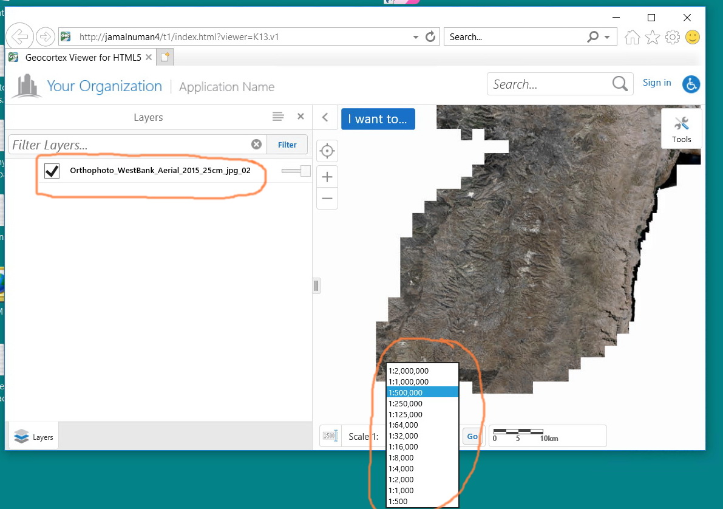The width and height of the screenshot is (723, 509).
Task: Maximize the browser window
Action: point(651,18)
